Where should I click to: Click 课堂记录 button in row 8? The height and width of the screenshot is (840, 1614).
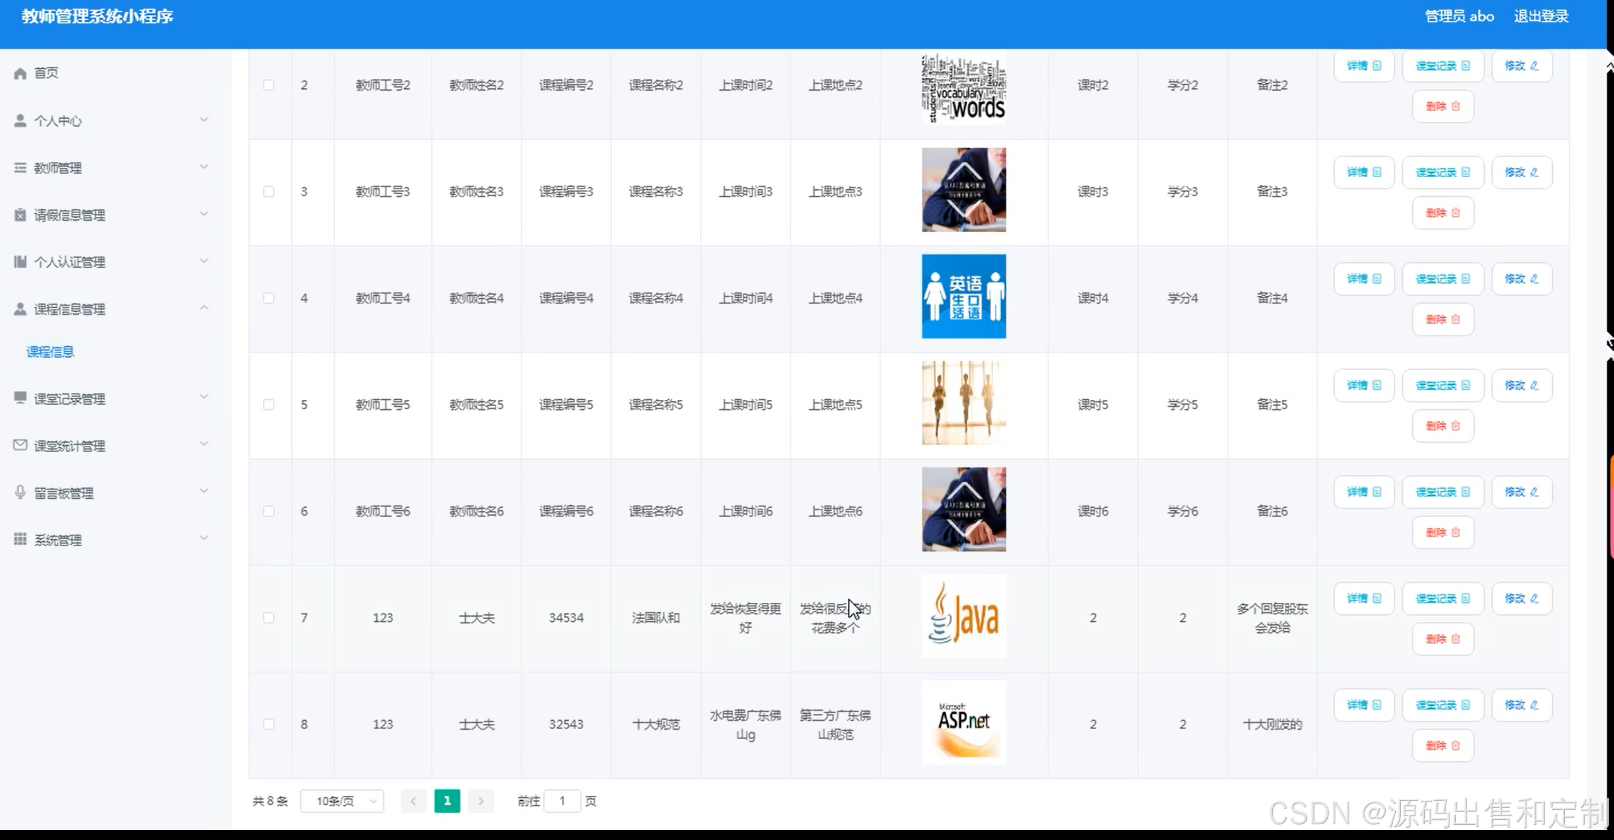click(1443, 705)
